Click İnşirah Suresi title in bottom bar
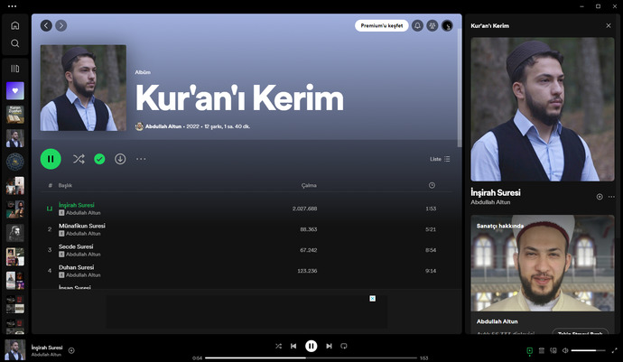The width and height of the screenshot is (623, 362). [47, 348]
